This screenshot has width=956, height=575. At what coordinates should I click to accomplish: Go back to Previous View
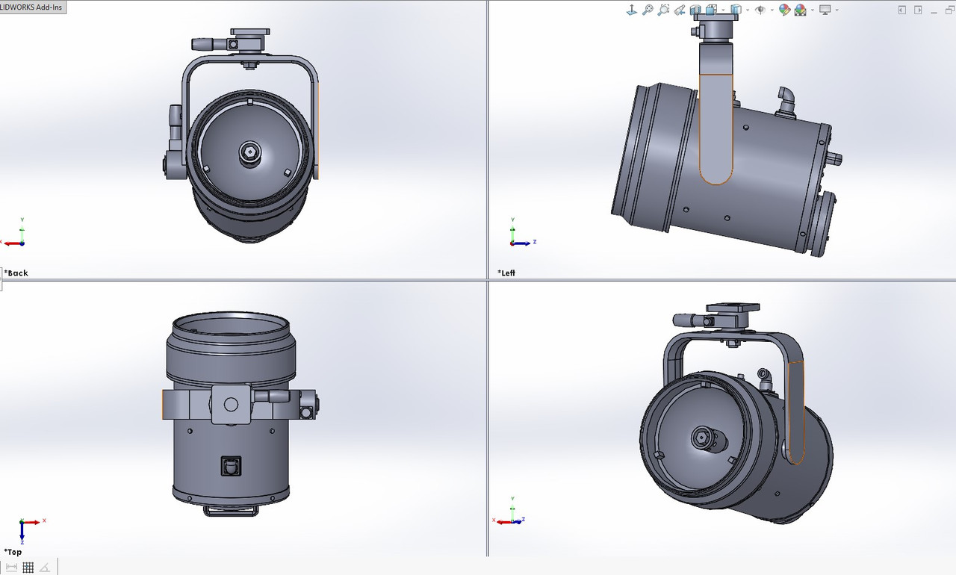pyautogui.click(x=680, y=10)
